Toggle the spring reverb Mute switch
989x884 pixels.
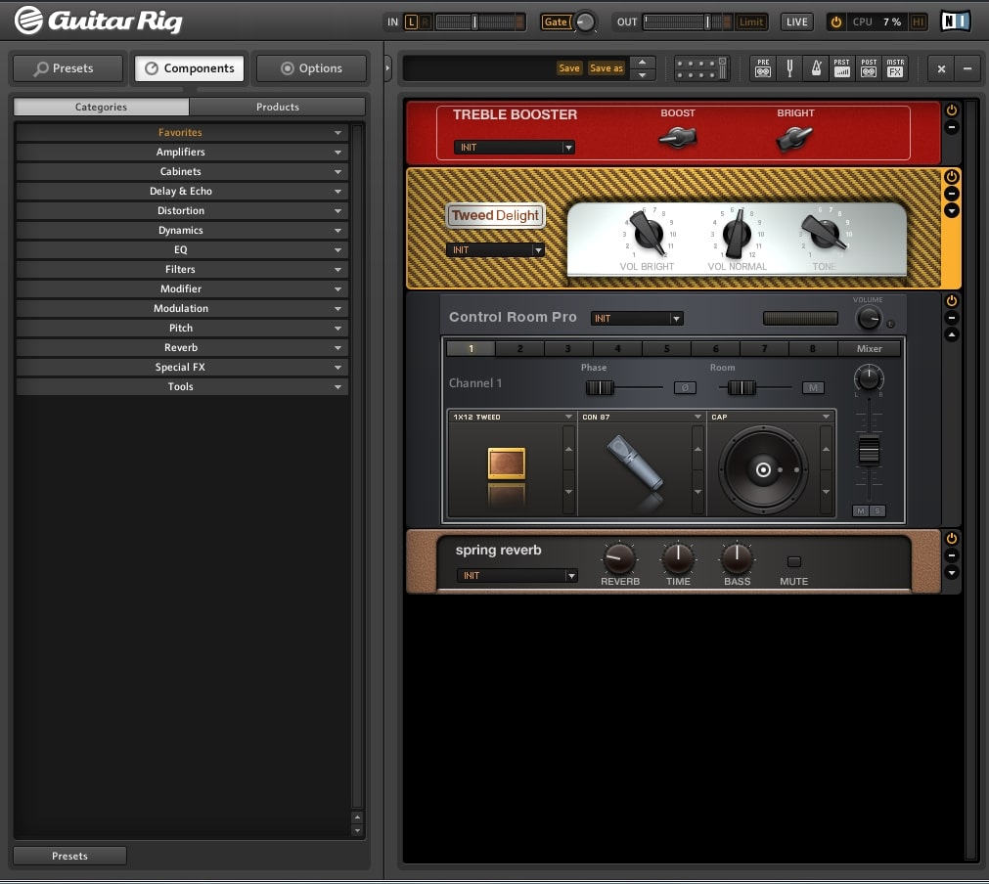pos(793,562)
